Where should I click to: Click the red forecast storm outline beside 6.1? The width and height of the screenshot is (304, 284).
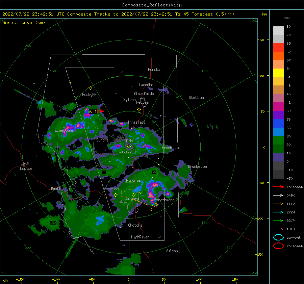(x=101, y=111)
